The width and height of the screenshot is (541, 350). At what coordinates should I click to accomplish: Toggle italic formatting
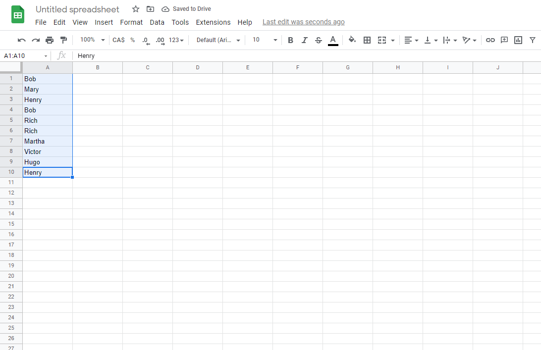(x=304, y=40)
